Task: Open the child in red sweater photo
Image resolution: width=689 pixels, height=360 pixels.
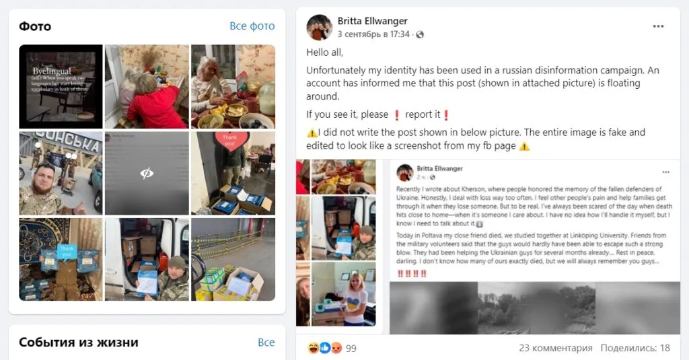Action: (147, 87)
